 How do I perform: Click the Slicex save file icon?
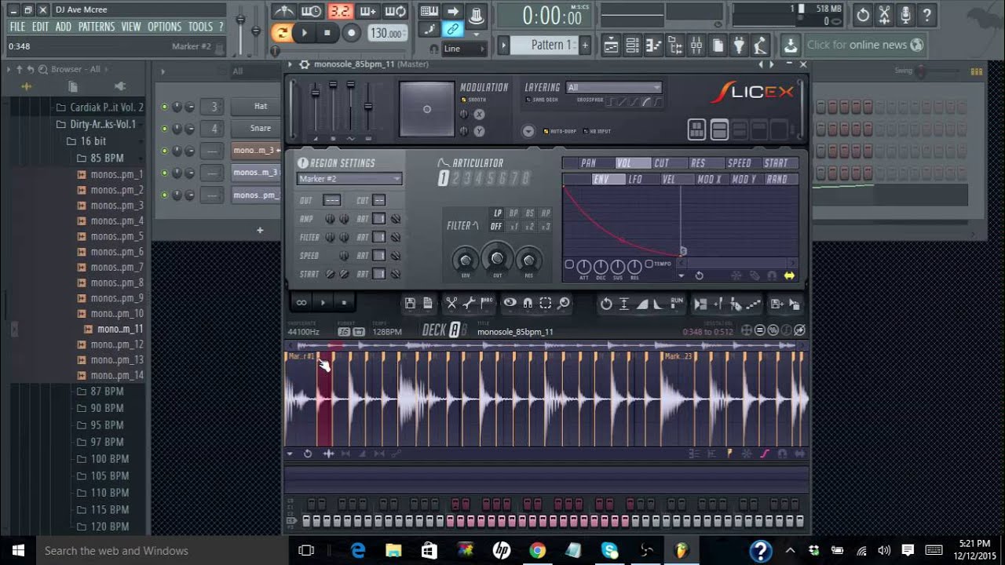click(410, 303)
